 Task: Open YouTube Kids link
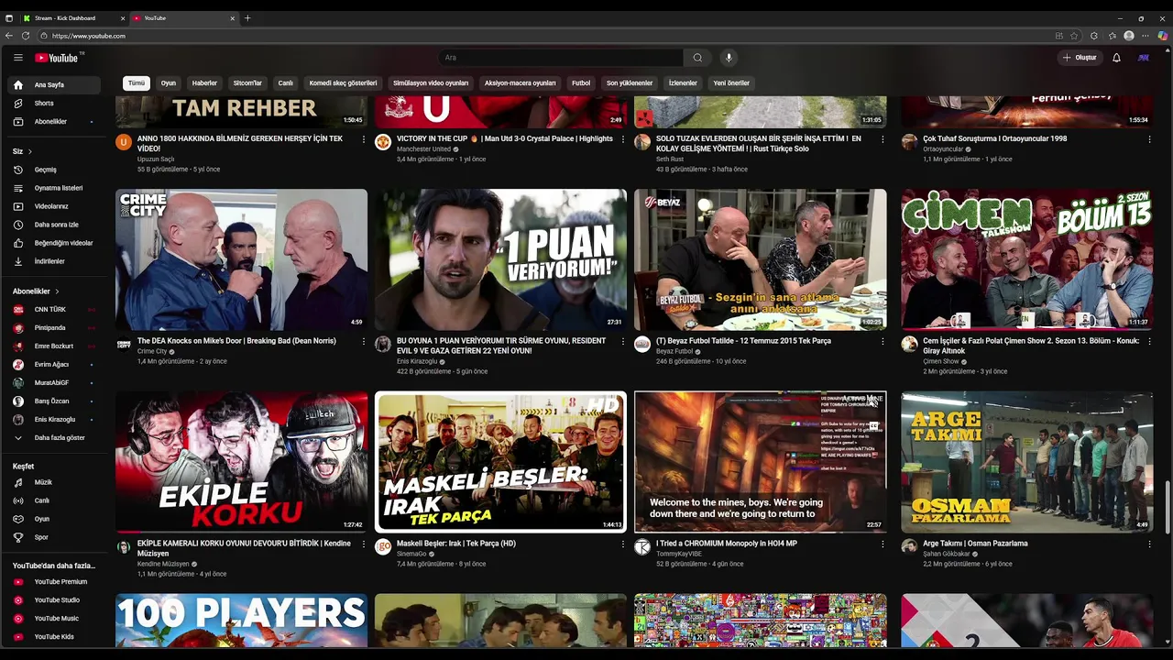point(55,636)
